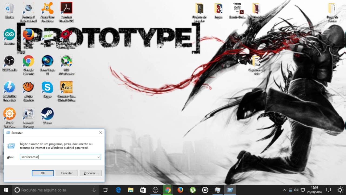Select the Arduino desktop shortcut
The height and width of the screenshot is (195, 346).
(9, 37)
